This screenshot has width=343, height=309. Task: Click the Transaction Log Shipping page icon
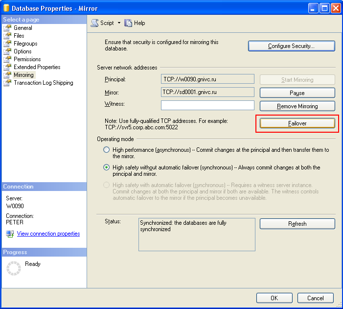[7, 83]
